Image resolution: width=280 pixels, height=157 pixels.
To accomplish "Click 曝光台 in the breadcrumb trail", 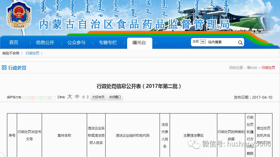I will tap(252, 68).
